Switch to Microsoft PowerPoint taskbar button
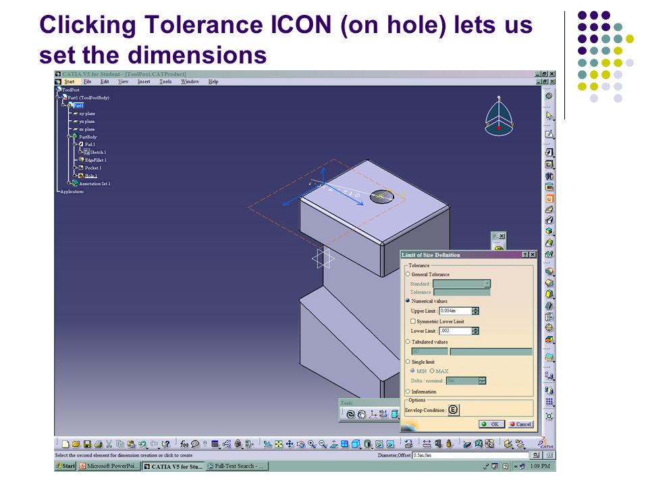 point(109,466)
